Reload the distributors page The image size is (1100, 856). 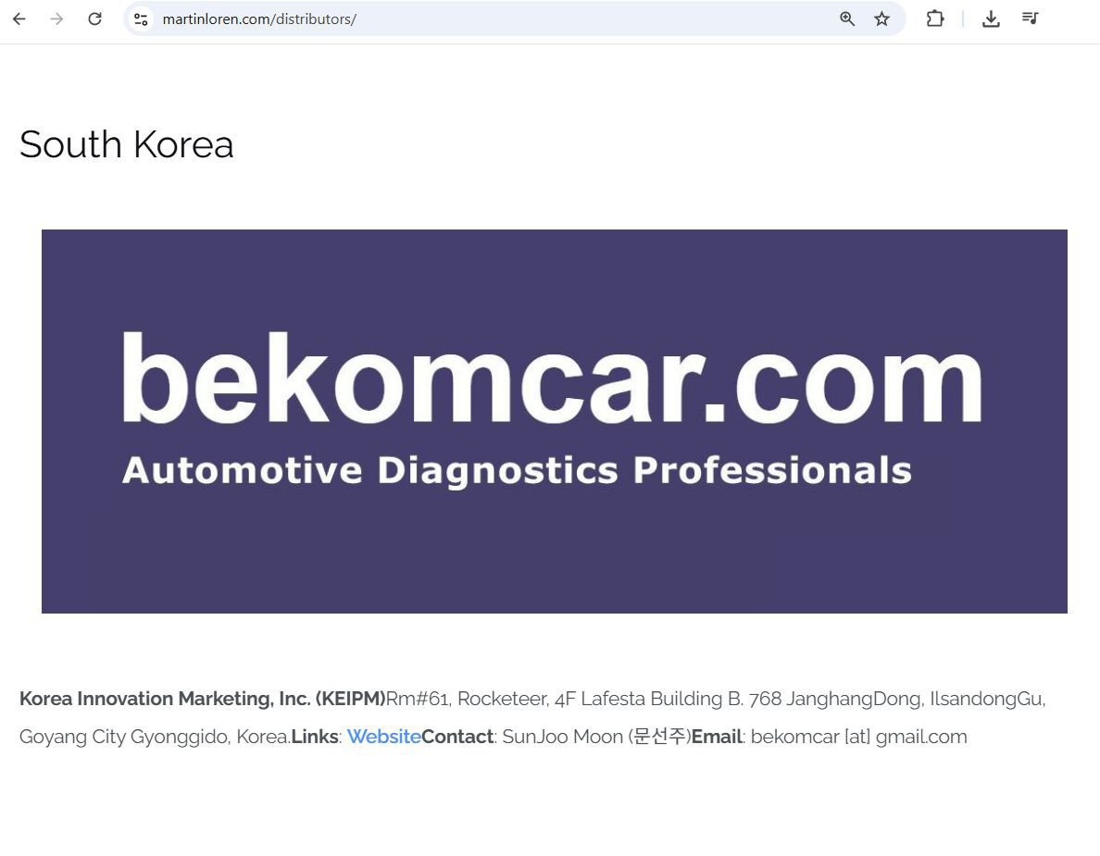tap(94, 19)
